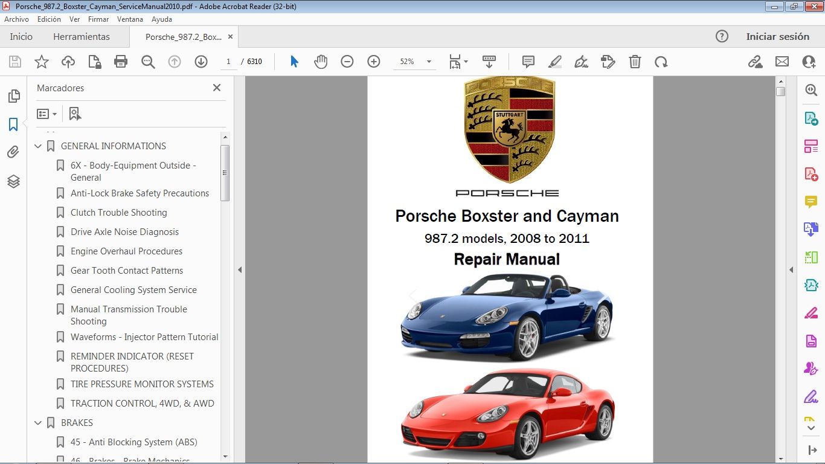The width and height of the screenshot is (825, 464).
Task: Open the 52% zoom level dropdown
Action: coord(429,62)
